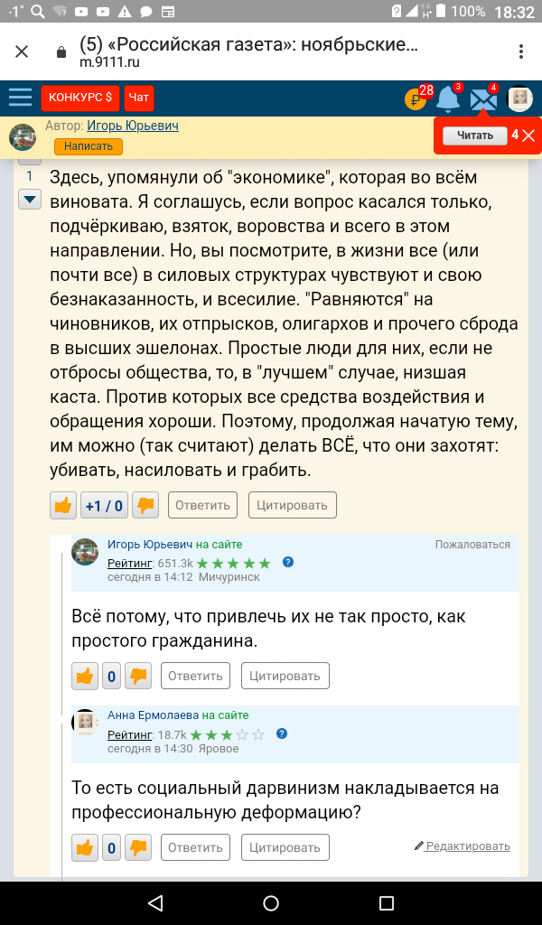This screenshot has width=542, height=925.
Task: Collapse the comment thread arrow
Action: [31, 199]
